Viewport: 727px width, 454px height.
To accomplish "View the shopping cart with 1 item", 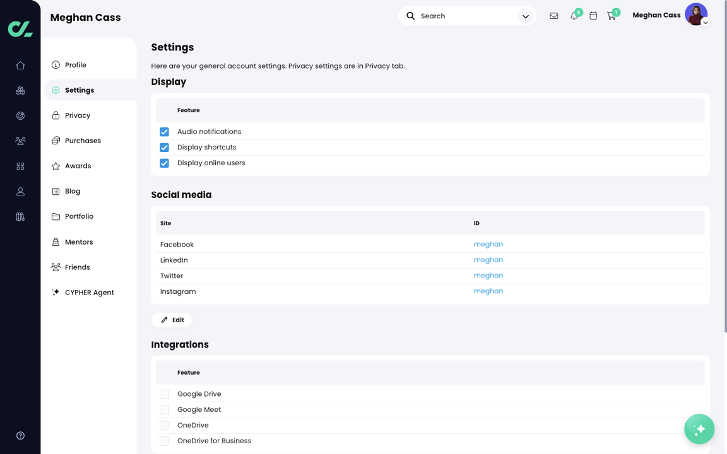I will 612,15.
